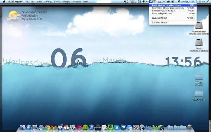Viewport: 211px width, 132px height.
Task: Launch iTunes from the Dock
Action: [x=92, y=127]
